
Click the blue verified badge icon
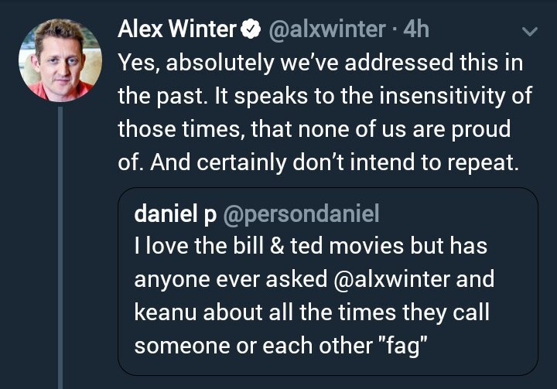(x=251, y=30)
